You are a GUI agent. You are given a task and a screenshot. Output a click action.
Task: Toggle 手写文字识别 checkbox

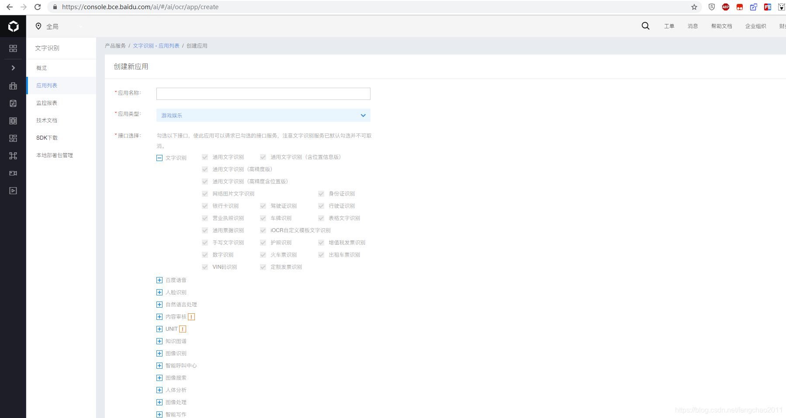[205, 243]
